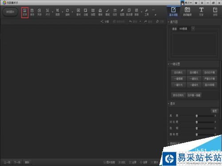Open the 排版 layout tool
Image resolution: width=222 pixels, height=166 pixels.
pyautogui.click(x=136, y=12)
